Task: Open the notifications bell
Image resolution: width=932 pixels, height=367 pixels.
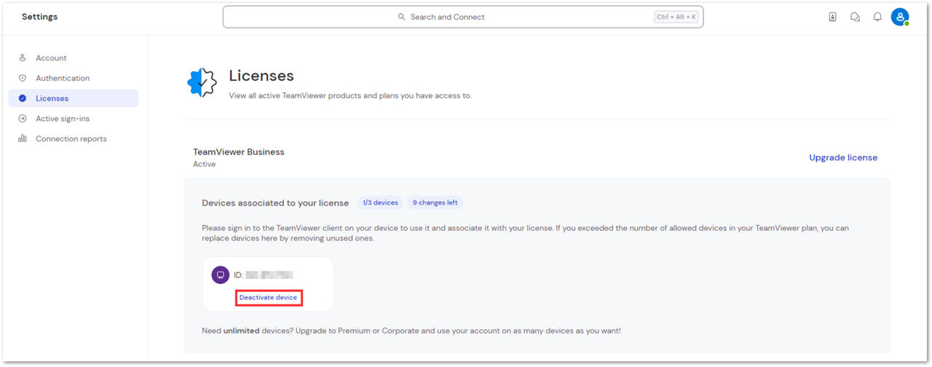Action: point(877,17)
